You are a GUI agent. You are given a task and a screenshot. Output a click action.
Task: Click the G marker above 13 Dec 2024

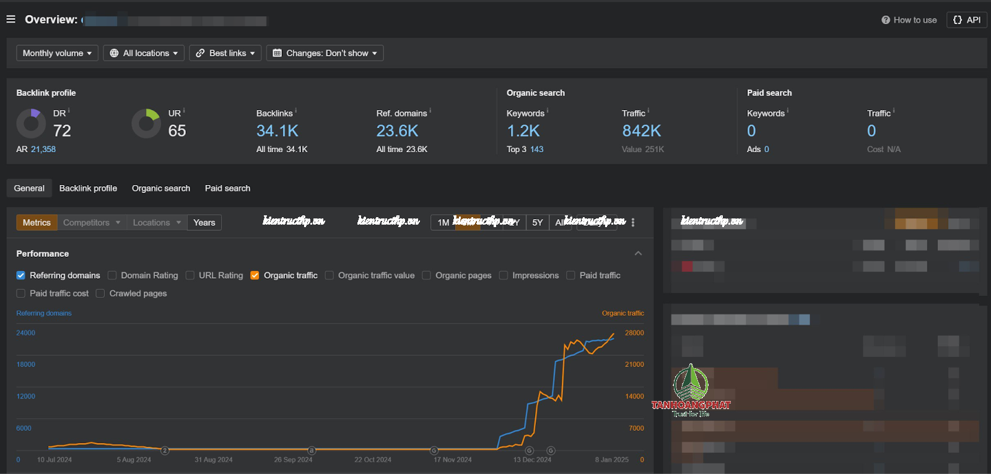530,450
